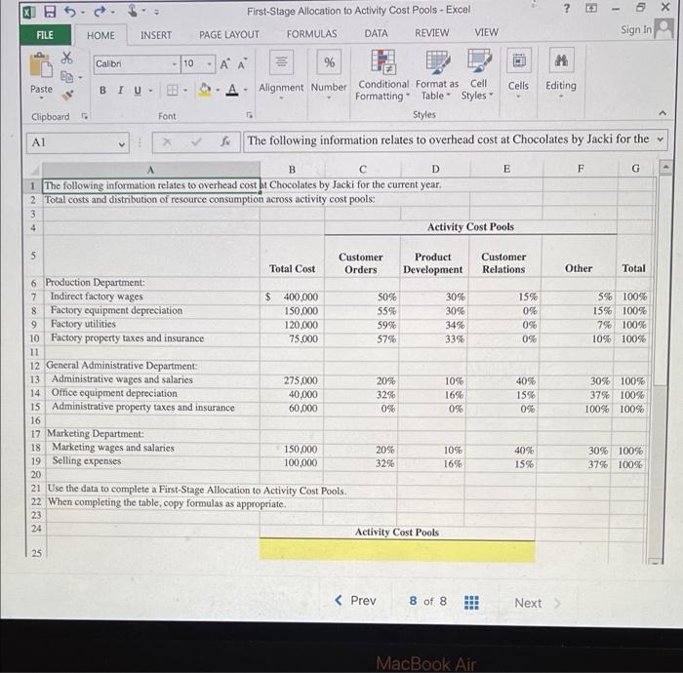Toggle Italic formatting
The image size is (683, 673).
120,90
